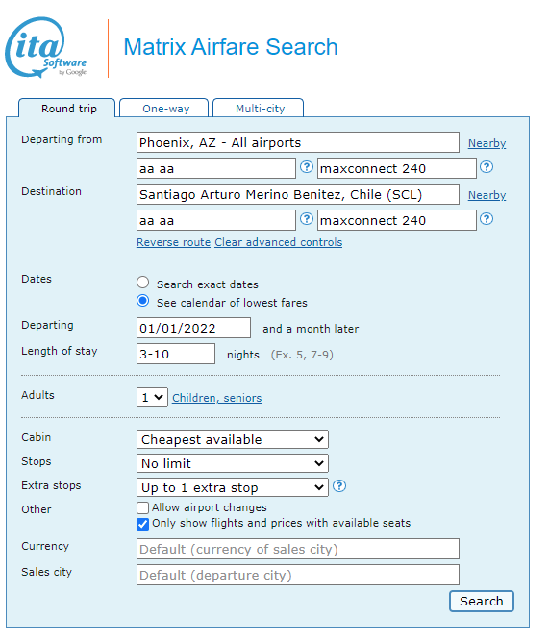Click the Reverse route link
The image size is (549, 642).
(173, 242)
